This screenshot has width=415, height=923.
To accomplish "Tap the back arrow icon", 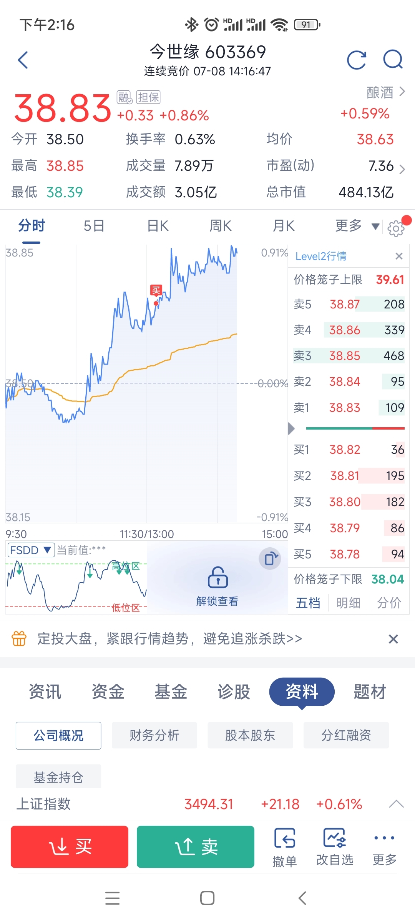I will [23, 60].
